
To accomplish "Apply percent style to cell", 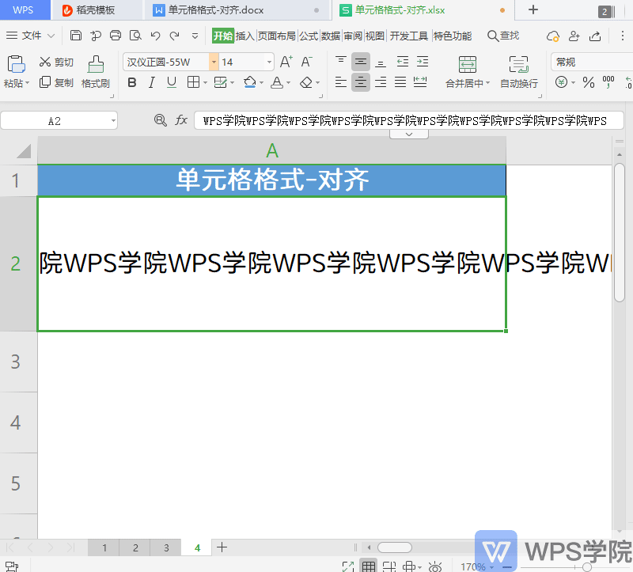I will tap(589, 83).
